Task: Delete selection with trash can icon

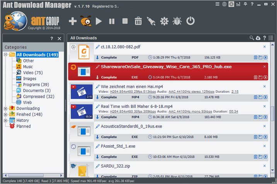Action: pos(138,21)
